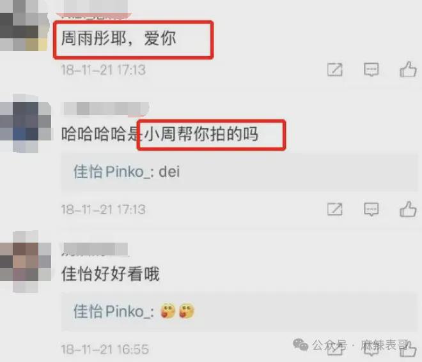Like the "小周帮你拍的吗" comment

[409, 209]
